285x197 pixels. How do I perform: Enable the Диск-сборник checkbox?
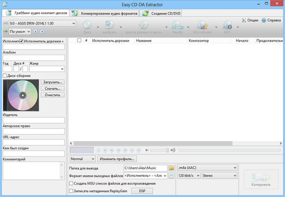pyautogui.click(x=5, y=75)
